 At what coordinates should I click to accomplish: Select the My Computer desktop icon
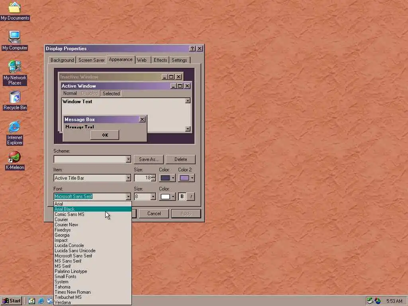click(15, 40)
